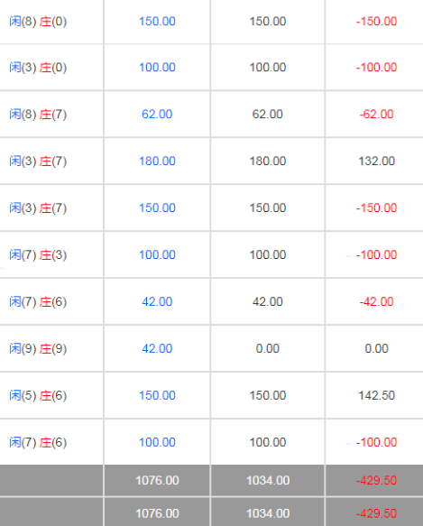Click the 闲(5) 庄(6) result cell
The image size is (423, 526).
click(x=38, y=396)
